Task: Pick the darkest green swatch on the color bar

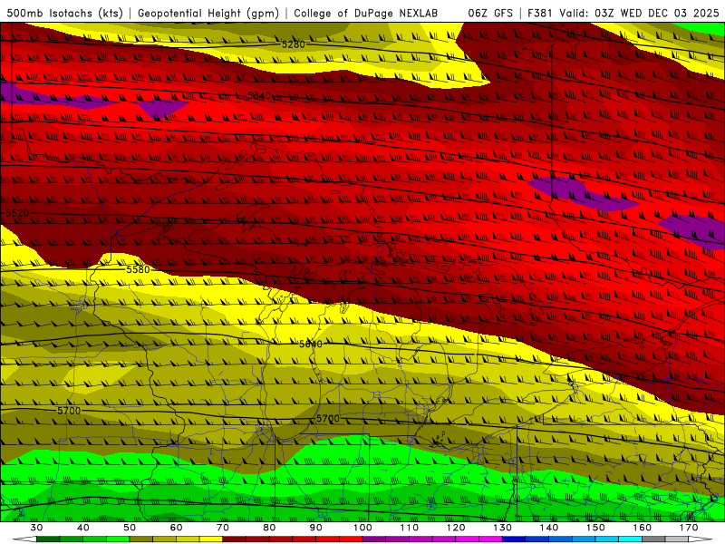Action: 48,539
